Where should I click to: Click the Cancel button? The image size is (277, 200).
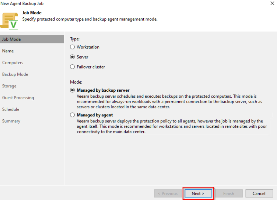pos(259,194)
